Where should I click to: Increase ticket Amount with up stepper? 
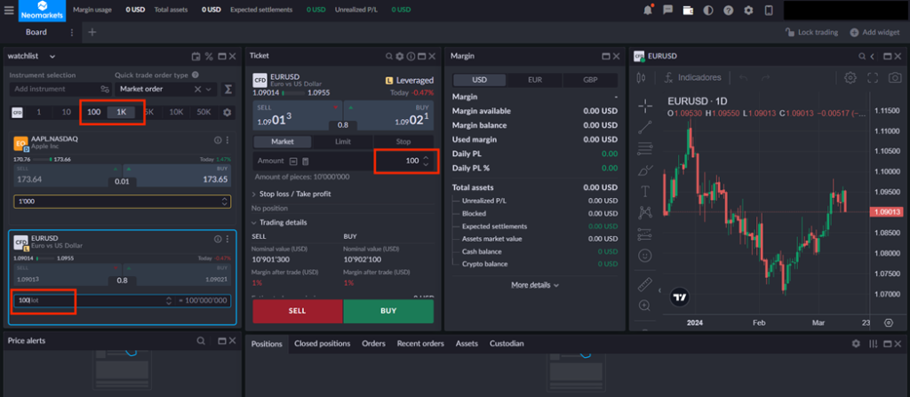tap(426, 157)
